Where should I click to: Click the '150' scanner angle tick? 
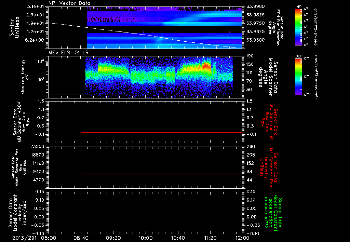[x=250, y=65]
